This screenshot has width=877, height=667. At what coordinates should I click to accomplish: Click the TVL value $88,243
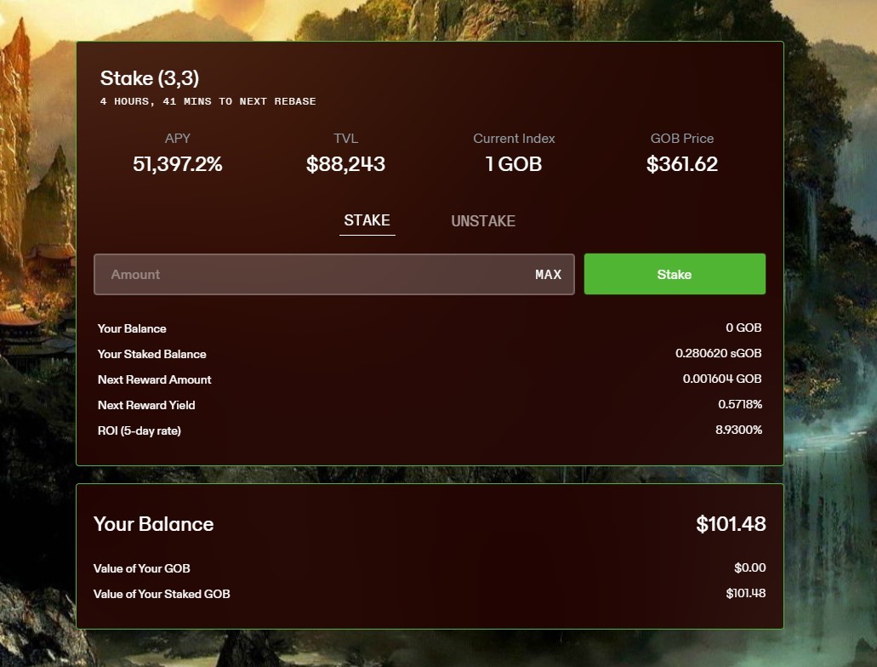click(x=345, y=164)
